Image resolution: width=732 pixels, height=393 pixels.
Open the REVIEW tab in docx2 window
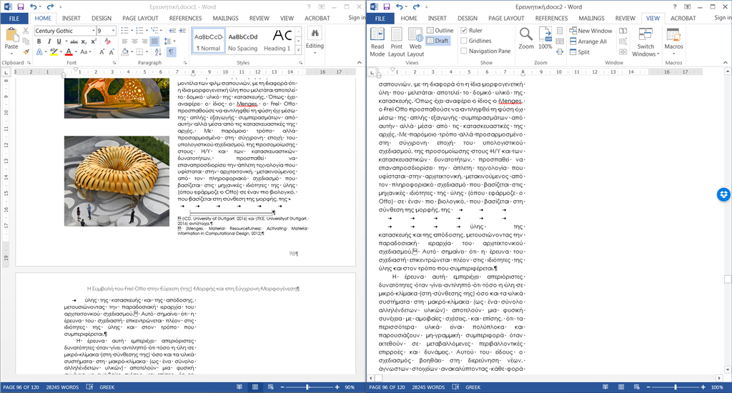coord(625,18)
